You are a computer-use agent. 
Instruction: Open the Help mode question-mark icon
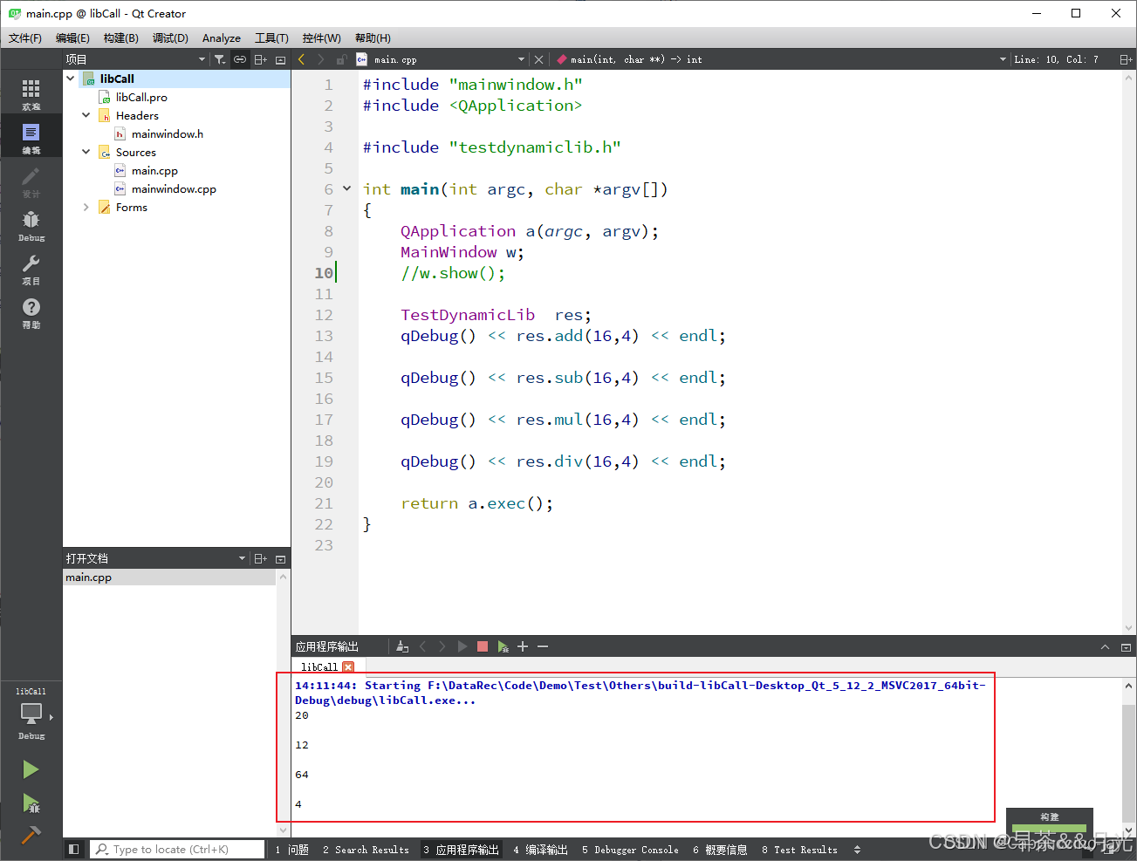pyautogui.click(x=31, y=312)
